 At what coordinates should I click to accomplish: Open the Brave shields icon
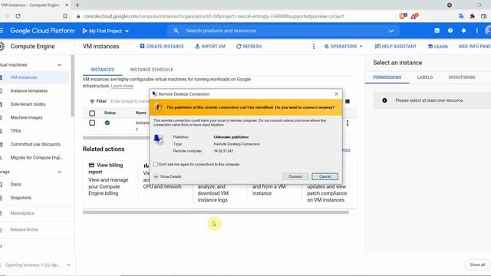pos(403,16)
